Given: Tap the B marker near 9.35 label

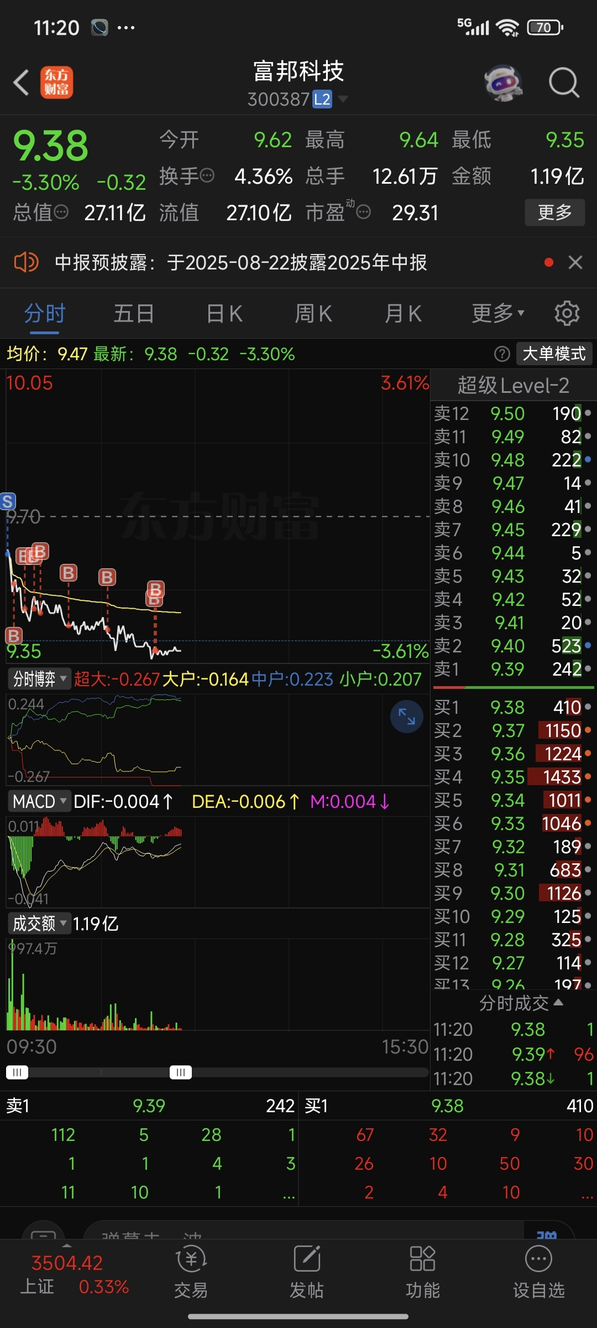Looking at the screenshot, I should pyautogui.click(x=14, y=635).
